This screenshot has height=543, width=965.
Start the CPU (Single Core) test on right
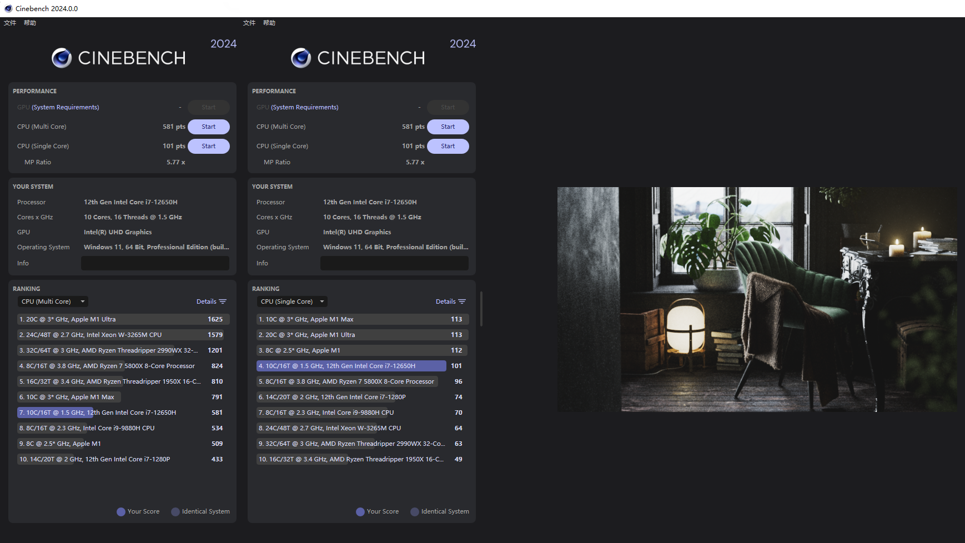point(448,146)
